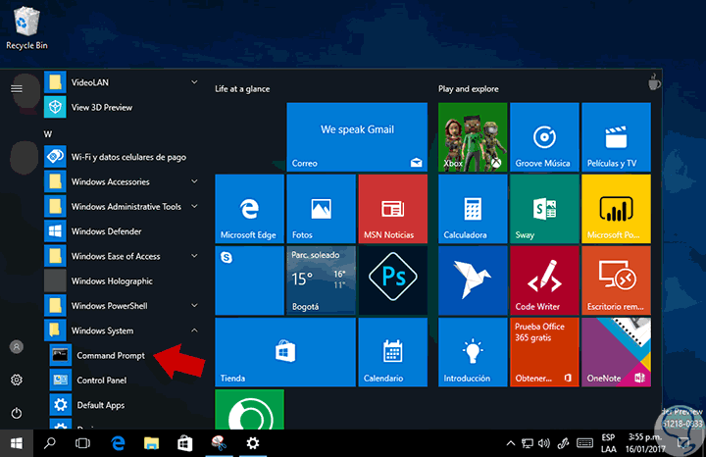Show hidden system tray icons
The image size is (706, 457).
tap(510, 443)
